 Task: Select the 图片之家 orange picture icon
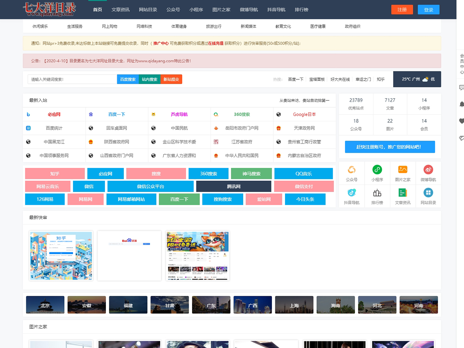402,170
